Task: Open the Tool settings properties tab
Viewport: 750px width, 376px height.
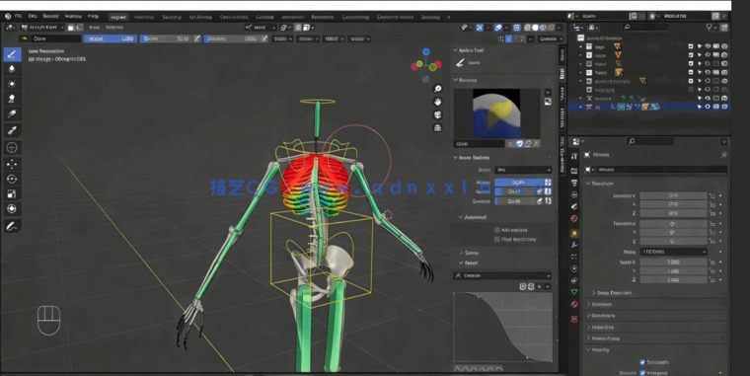Action: tap(574, 156)
